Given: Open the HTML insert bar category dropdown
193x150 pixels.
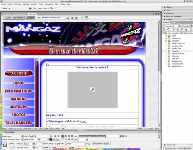Looking at the screenshot, I should [x=7, y=8].
